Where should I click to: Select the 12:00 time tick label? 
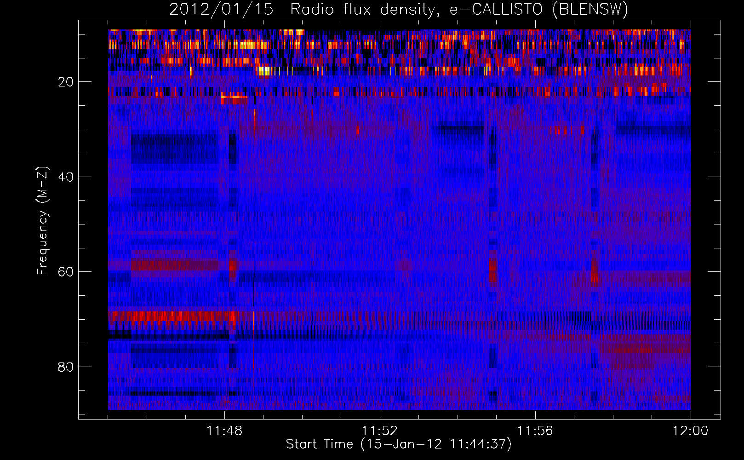[691, 431]
